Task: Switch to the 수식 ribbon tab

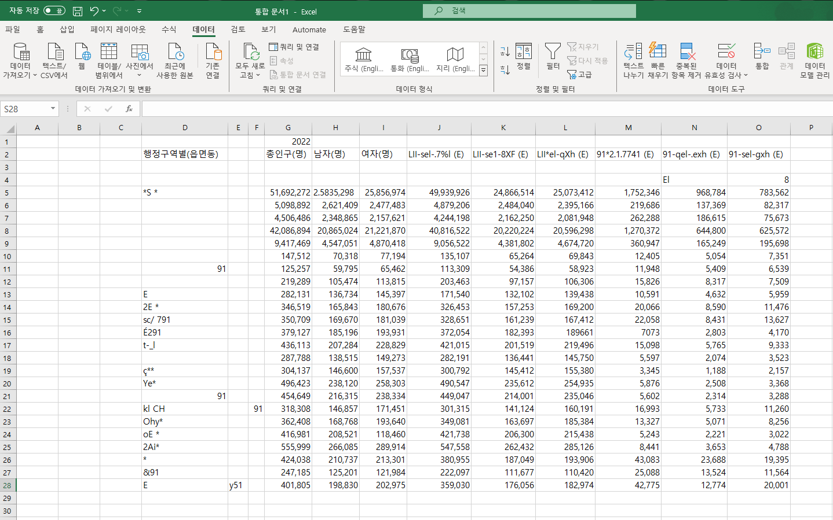Action: tap(169, 29)
